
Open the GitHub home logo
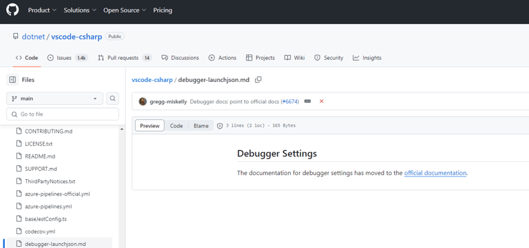(x=12, y=10)
